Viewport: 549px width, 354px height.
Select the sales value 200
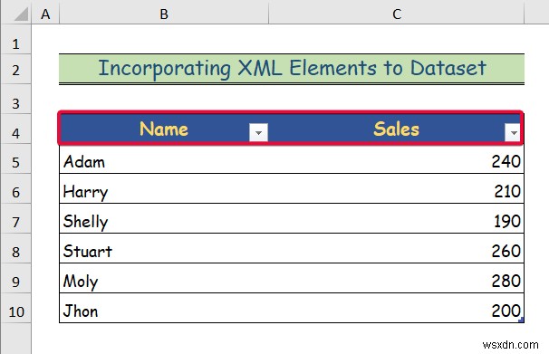pyautogui.click(x=396, y=308)
